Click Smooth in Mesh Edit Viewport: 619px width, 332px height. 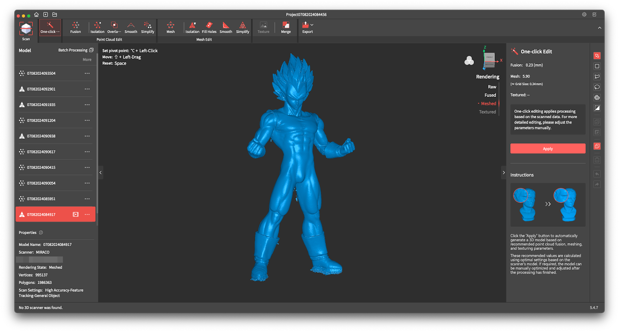point(226,28)
